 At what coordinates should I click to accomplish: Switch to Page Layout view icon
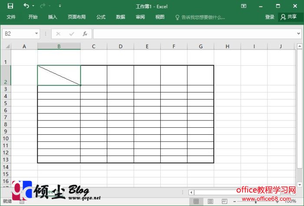210,201
